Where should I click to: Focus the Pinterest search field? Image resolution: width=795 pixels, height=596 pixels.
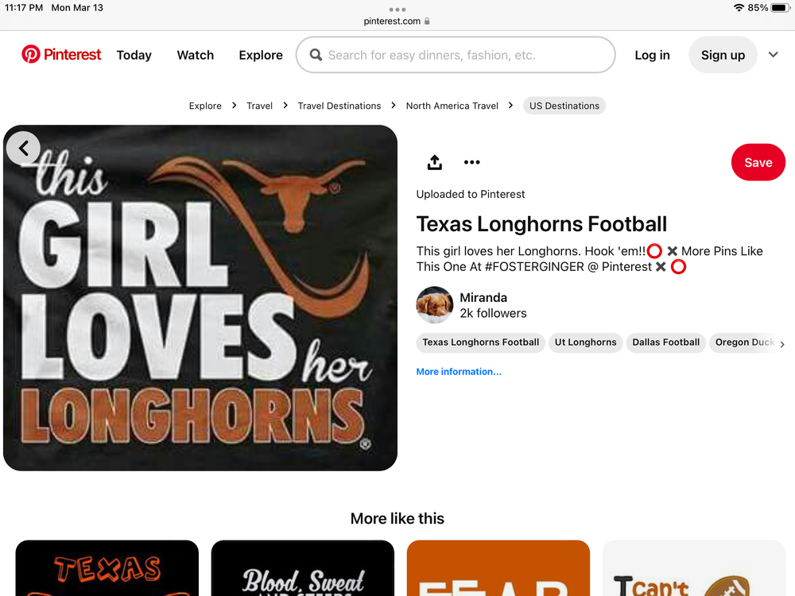pos(465,55)
